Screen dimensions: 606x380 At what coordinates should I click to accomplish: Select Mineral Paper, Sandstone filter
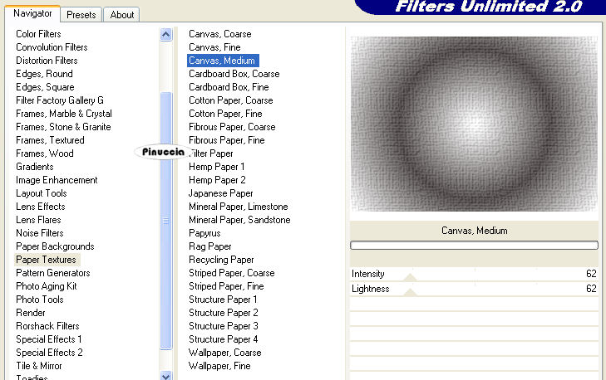pos(239,220)
